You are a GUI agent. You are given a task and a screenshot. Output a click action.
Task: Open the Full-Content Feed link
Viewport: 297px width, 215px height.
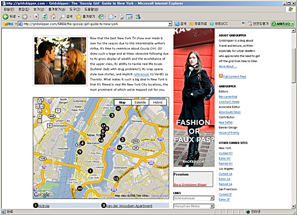[235, 76]
